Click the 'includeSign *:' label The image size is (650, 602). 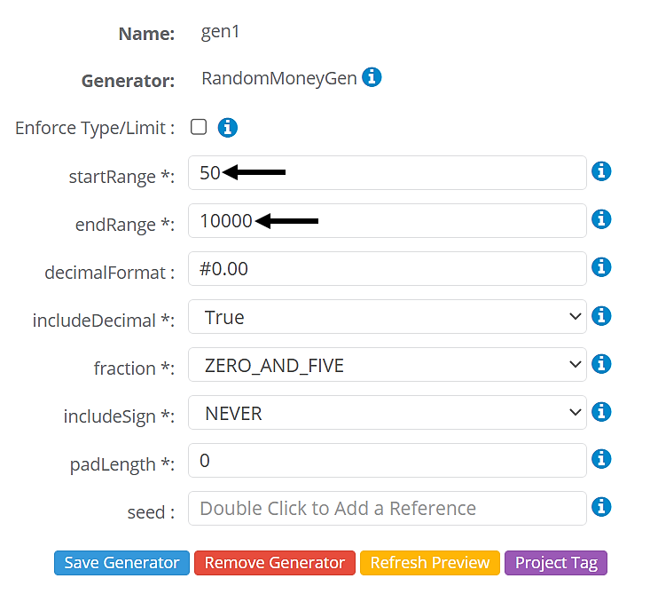click(120, 416)
